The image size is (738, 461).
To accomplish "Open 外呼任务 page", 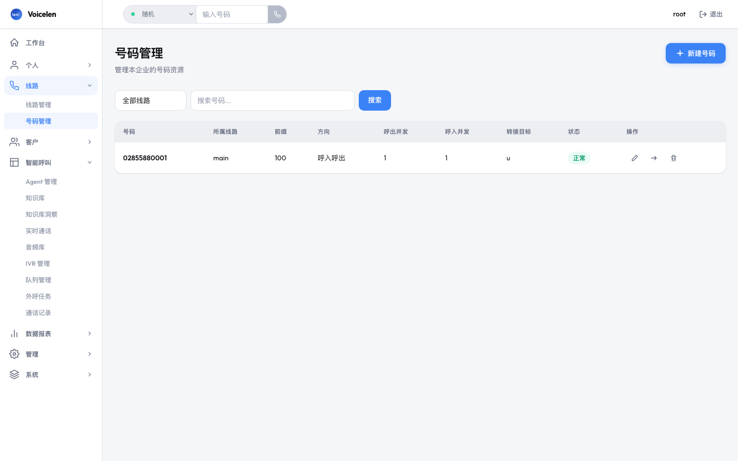I will pos(51,296).
